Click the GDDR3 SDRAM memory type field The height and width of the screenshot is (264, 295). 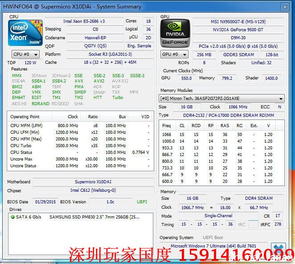coord(238,55)
